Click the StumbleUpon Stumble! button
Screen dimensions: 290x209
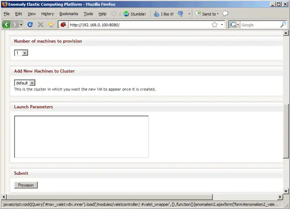pyautogui.click(x=134, y=14)
